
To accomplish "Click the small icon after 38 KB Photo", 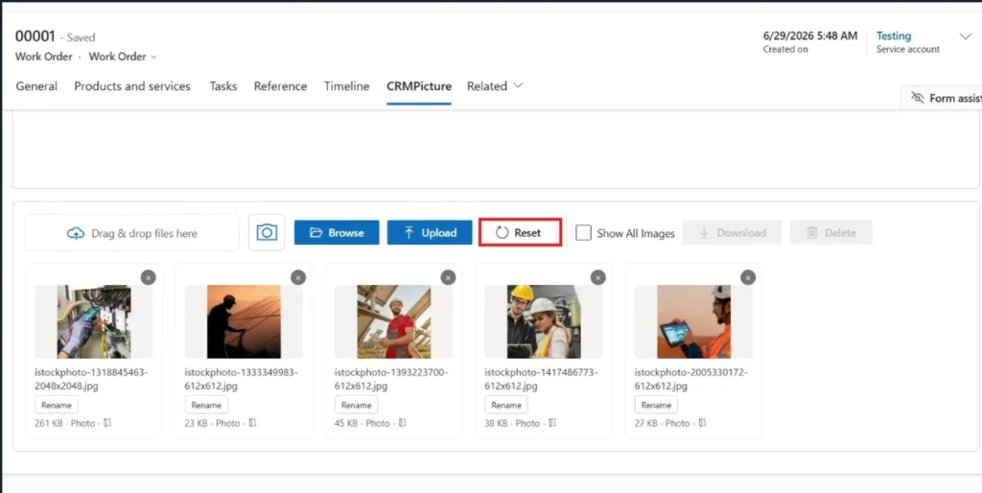I will [552, 424].
